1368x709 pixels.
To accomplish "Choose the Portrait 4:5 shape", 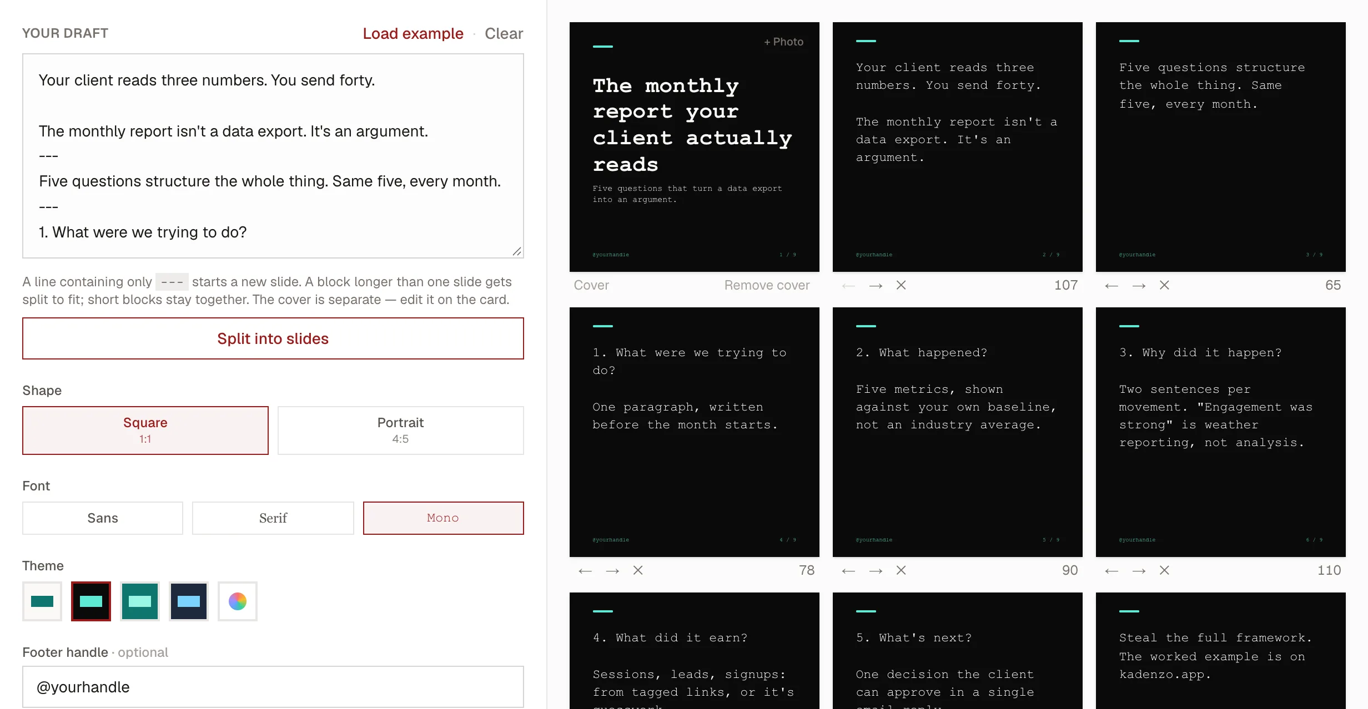I will pos(401,431).
